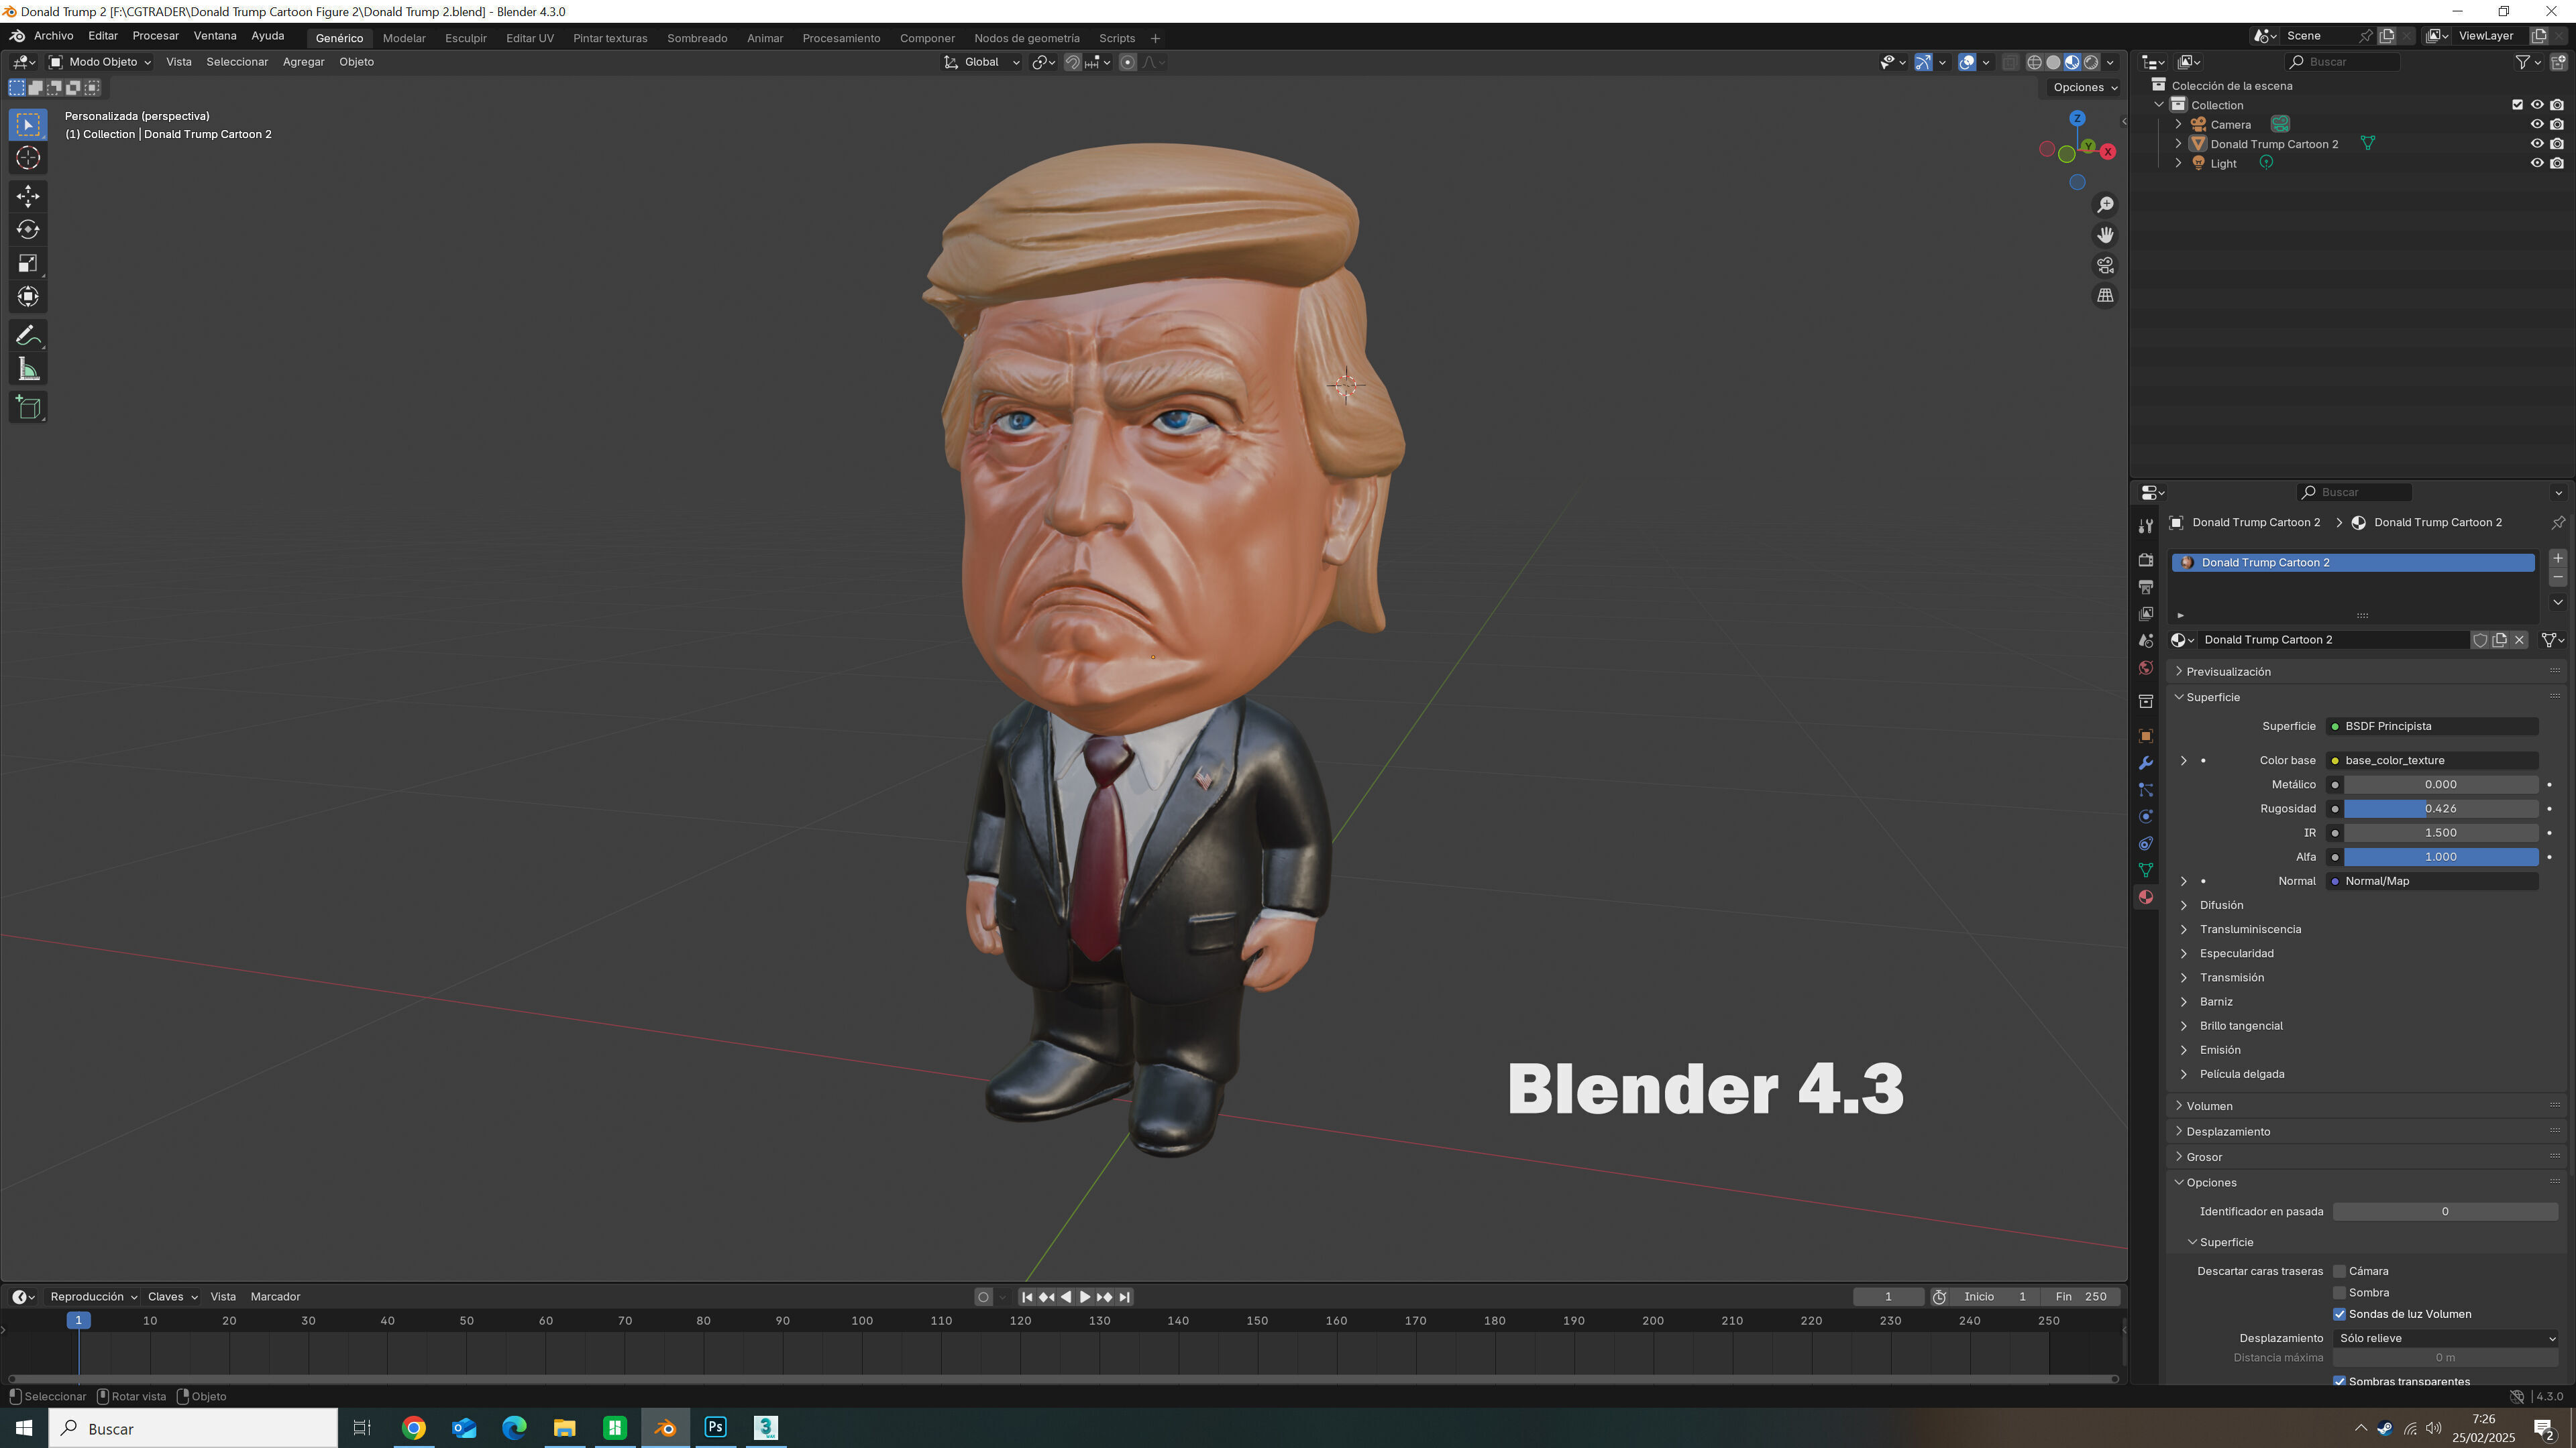The height and width of the screenshot is (1448, 2576).
Task: Open the Opciones viewport button
Action: coord(2085,87)
